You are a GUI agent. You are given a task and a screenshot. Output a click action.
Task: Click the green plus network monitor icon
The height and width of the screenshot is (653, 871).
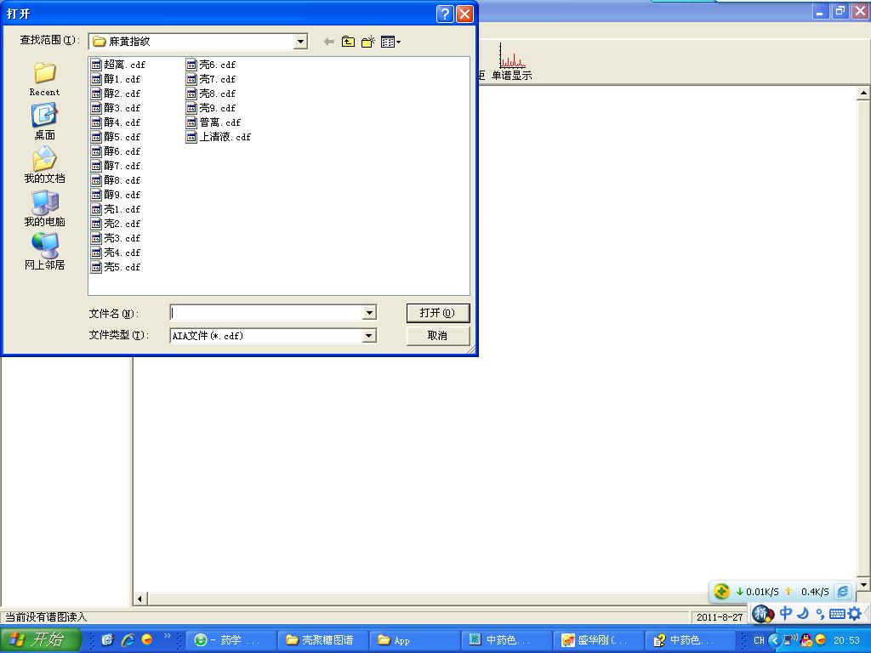[x=721, y=592]
